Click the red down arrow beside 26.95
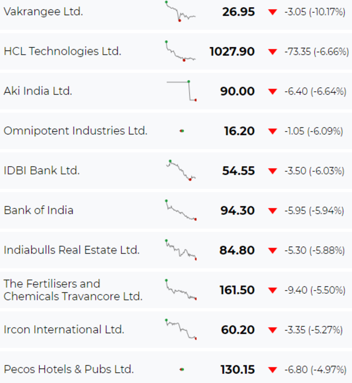Screen dimensions: 352x383 coord(272,12)
